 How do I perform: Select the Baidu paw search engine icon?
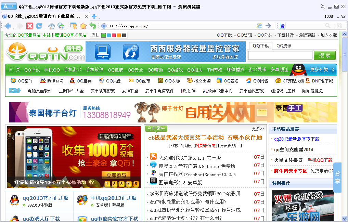pos(283,26)
